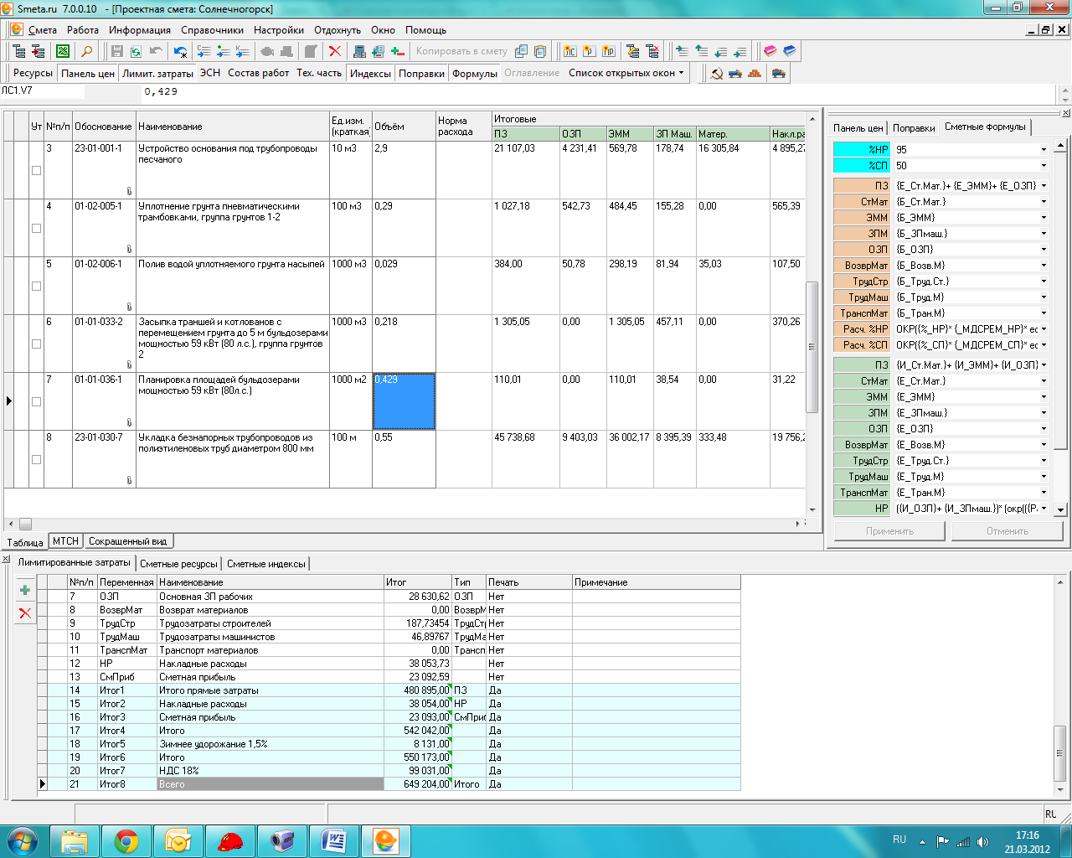Screen dimensions: 1072x858
Task: Open Chrome from the taskbar
Action: [126, 840]
